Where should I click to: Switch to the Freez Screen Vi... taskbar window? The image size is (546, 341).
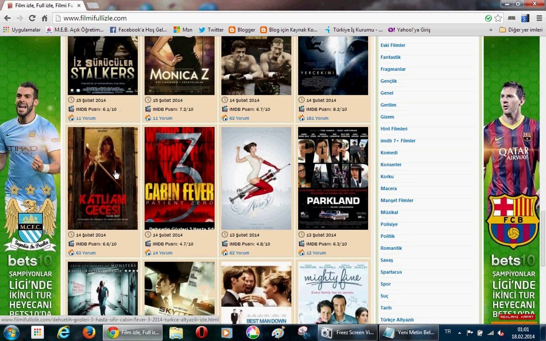[347, 332]
